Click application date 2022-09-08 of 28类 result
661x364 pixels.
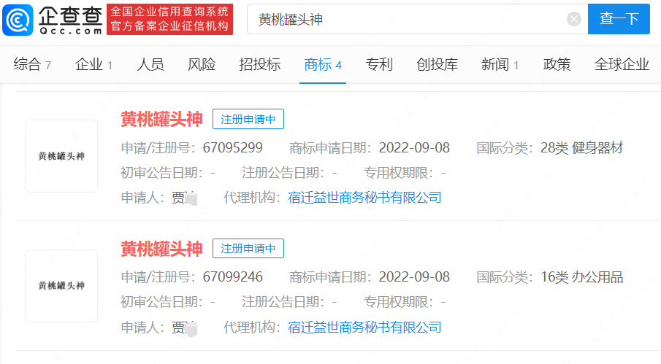coord(414,147)
